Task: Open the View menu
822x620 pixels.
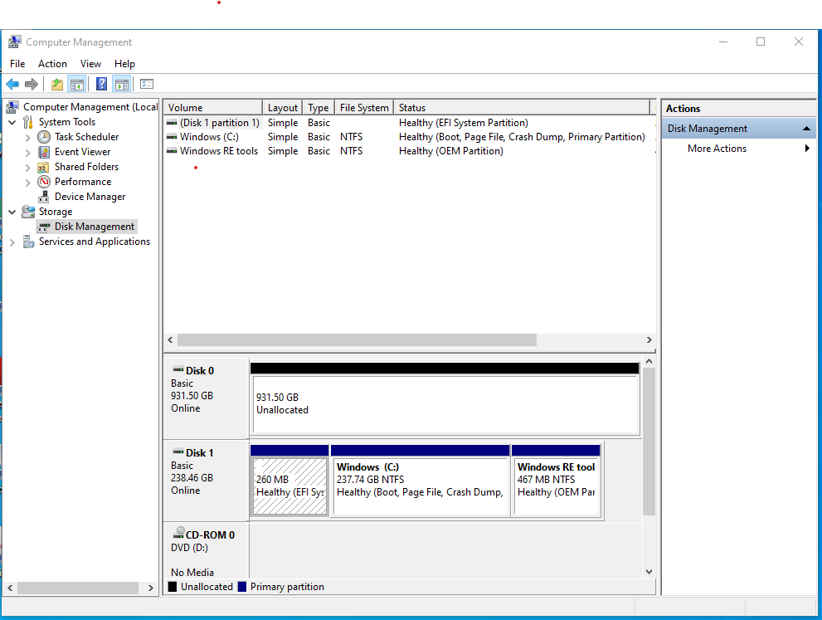Action: [x=90, y=63]
